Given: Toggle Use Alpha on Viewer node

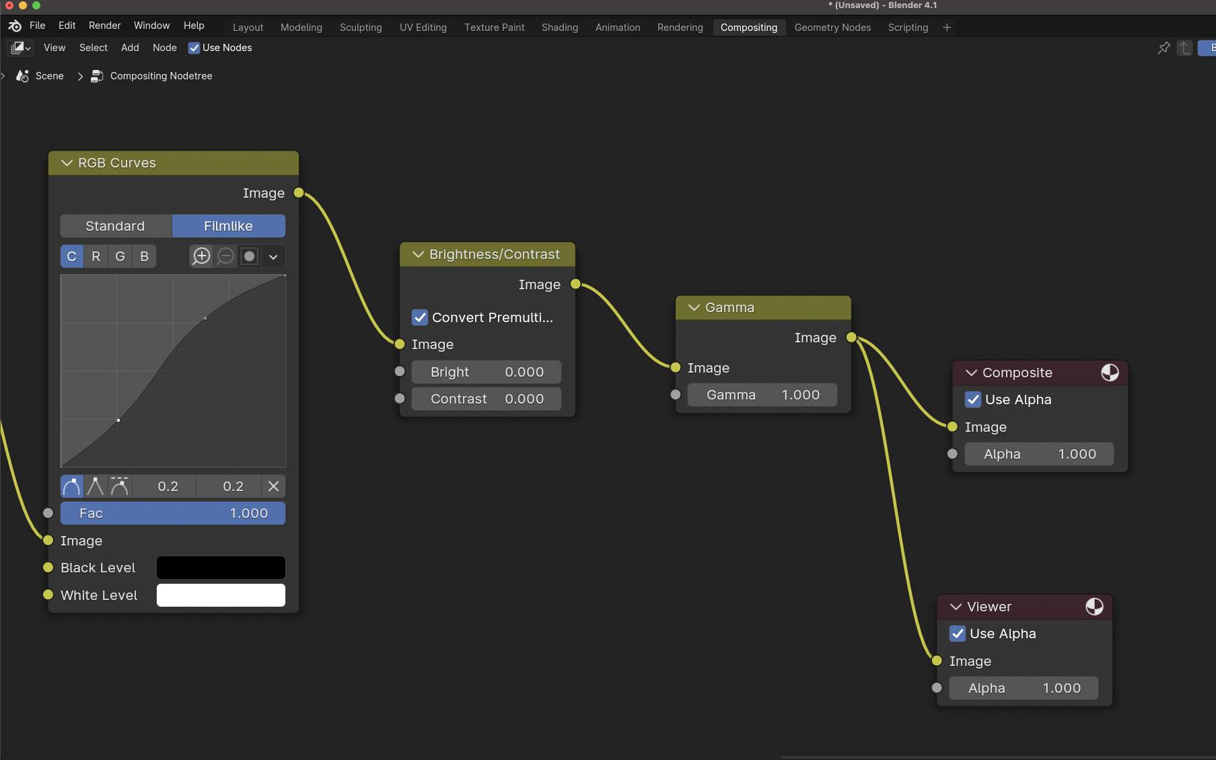Looking at the screenshot, I should coord(958,634).
